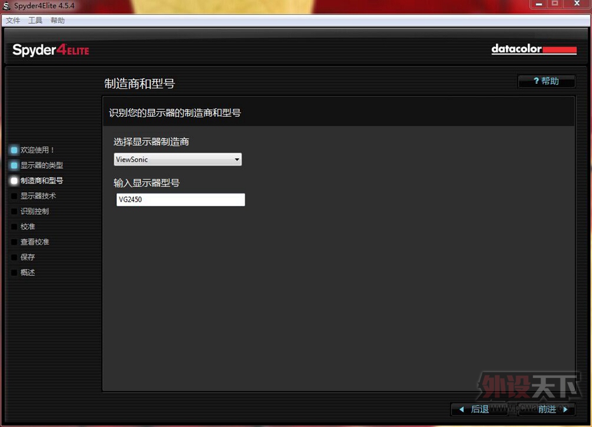Select the 识别控制 step
592x427 pixels.
[30, 211]
